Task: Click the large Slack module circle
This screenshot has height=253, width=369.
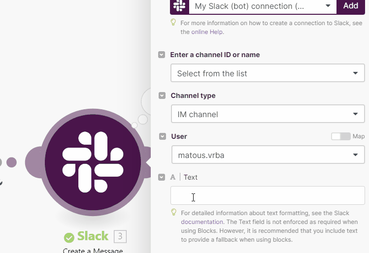Action: [93, 162]
